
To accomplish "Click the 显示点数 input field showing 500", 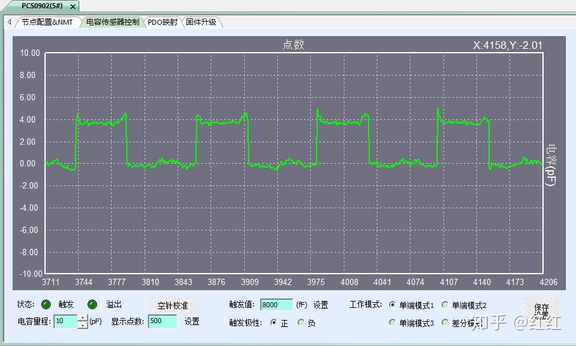I will [x=163, y=321].
